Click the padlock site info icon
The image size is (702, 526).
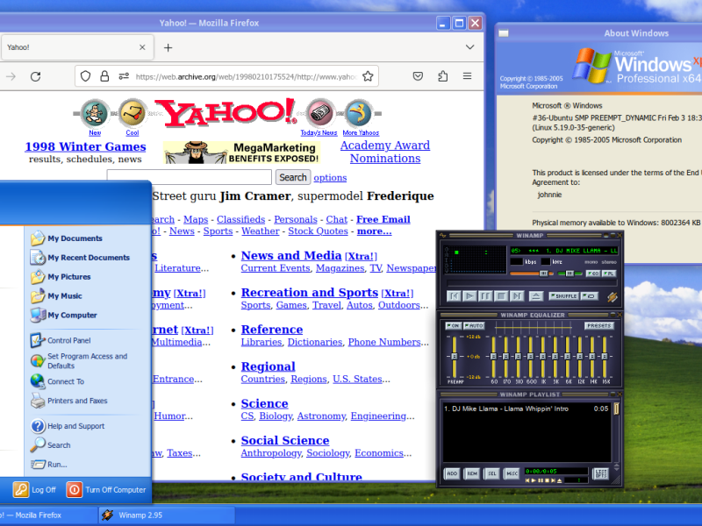[104, 76]
